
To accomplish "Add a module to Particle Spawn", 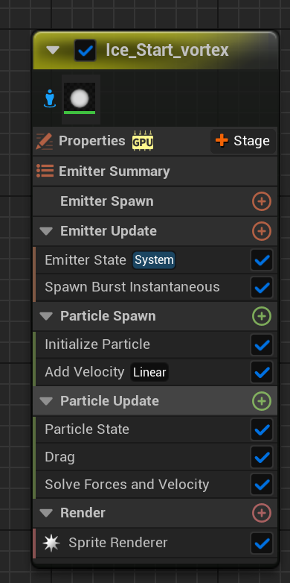I will [x=262, y=316].
